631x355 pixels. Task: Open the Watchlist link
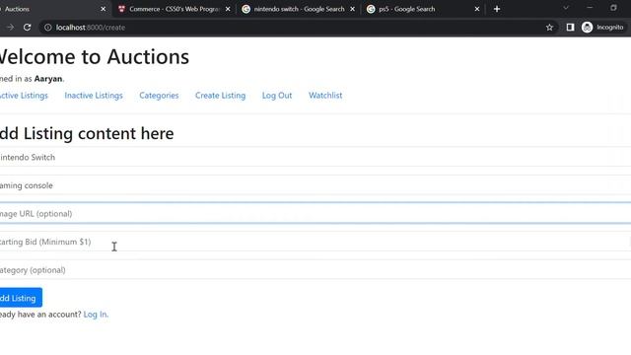coord(325,96)
